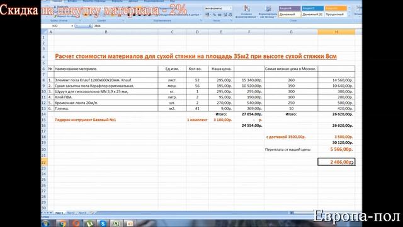The height and width of the screenshot is (227, 403).
Task: Select column B header
Action: [106, 32]
